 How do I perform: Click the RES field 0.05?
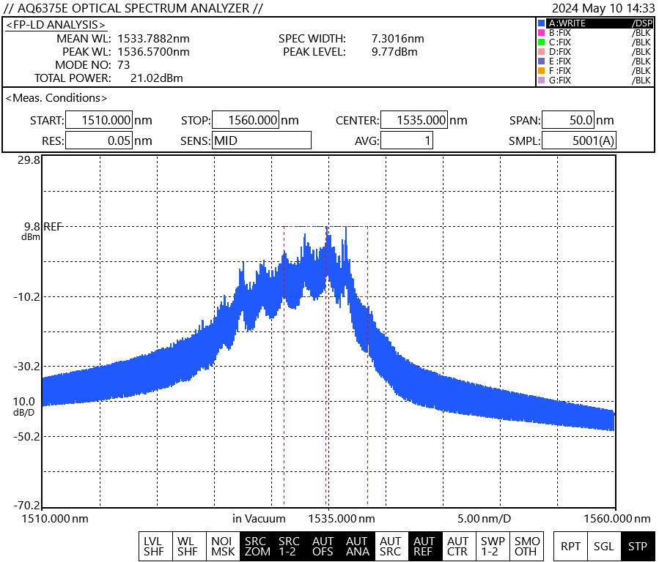[x=99, y=140]
